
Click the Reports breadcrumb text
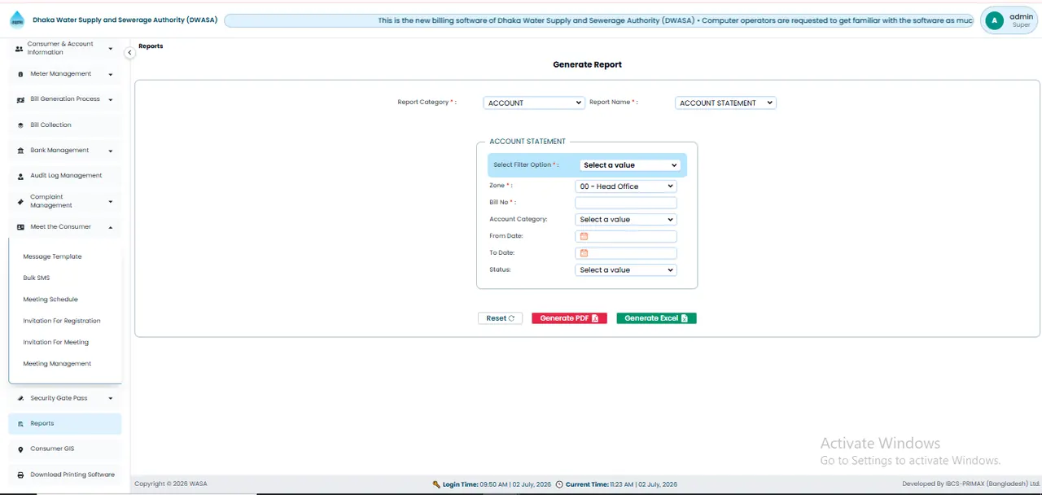(151, 46)
